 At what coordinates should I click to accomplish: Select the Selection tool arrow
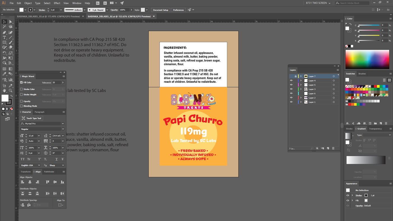pyautogui.click(x=4, y=22)
